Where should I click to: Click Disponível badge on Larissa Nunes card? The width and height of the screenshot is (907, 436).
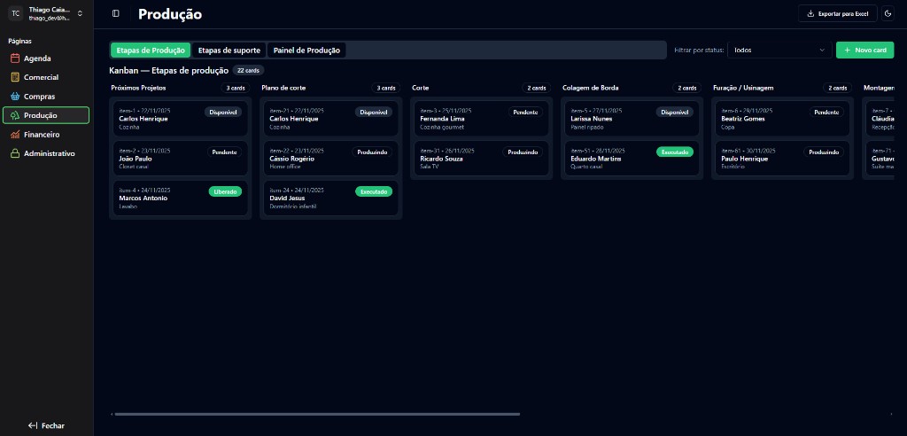pos(674,113)
